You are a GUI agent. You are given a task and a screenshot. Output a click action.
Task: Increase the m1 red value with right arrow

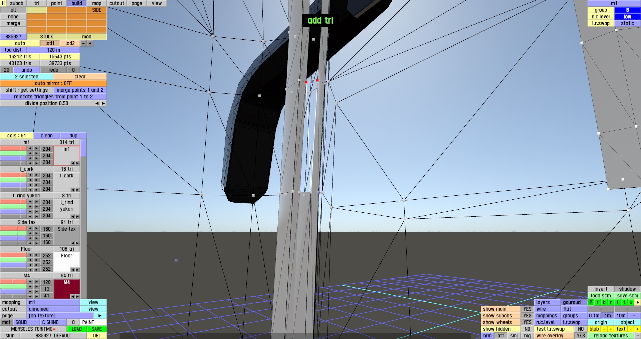coord(36,148)
